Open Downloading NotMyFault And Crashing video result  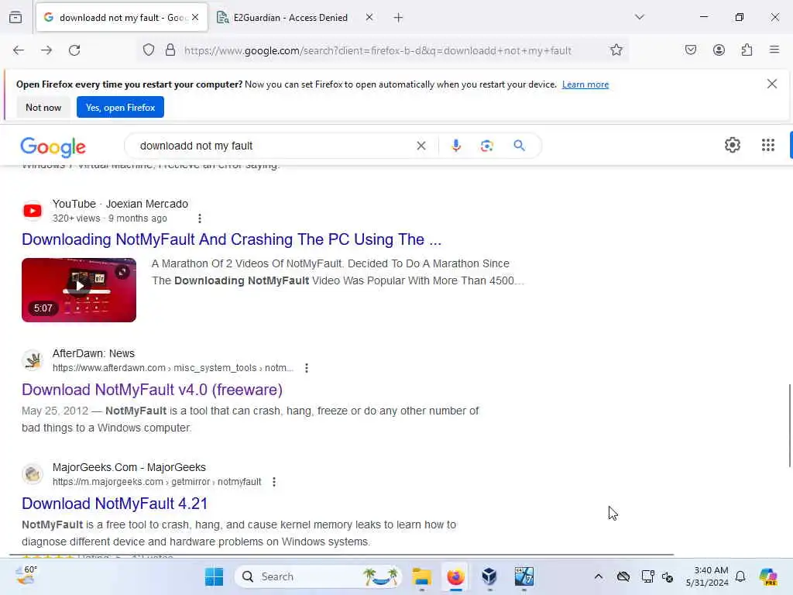click(232, 239)
